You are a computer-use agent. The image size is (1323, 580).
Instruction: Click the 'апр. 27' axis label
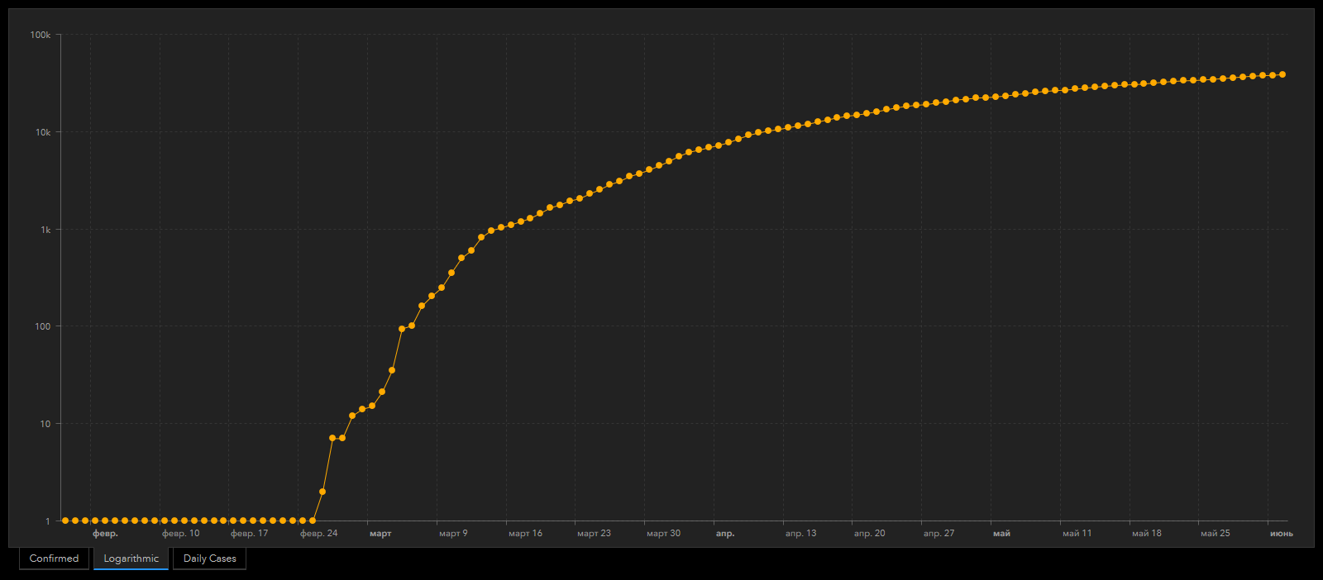(x=939, y=534)
